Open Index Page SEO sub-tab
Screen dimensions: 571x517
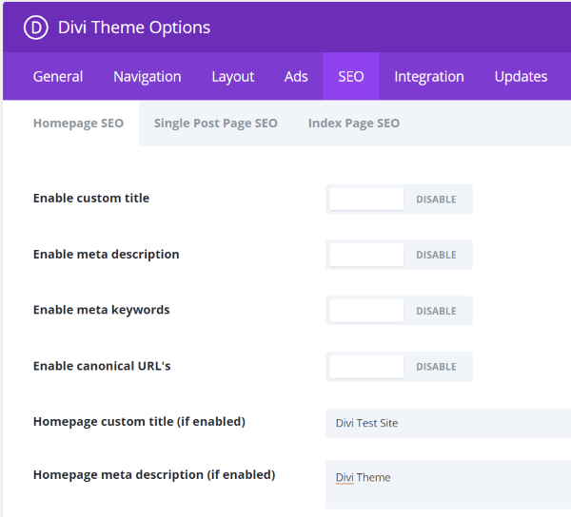pos(353,124)
